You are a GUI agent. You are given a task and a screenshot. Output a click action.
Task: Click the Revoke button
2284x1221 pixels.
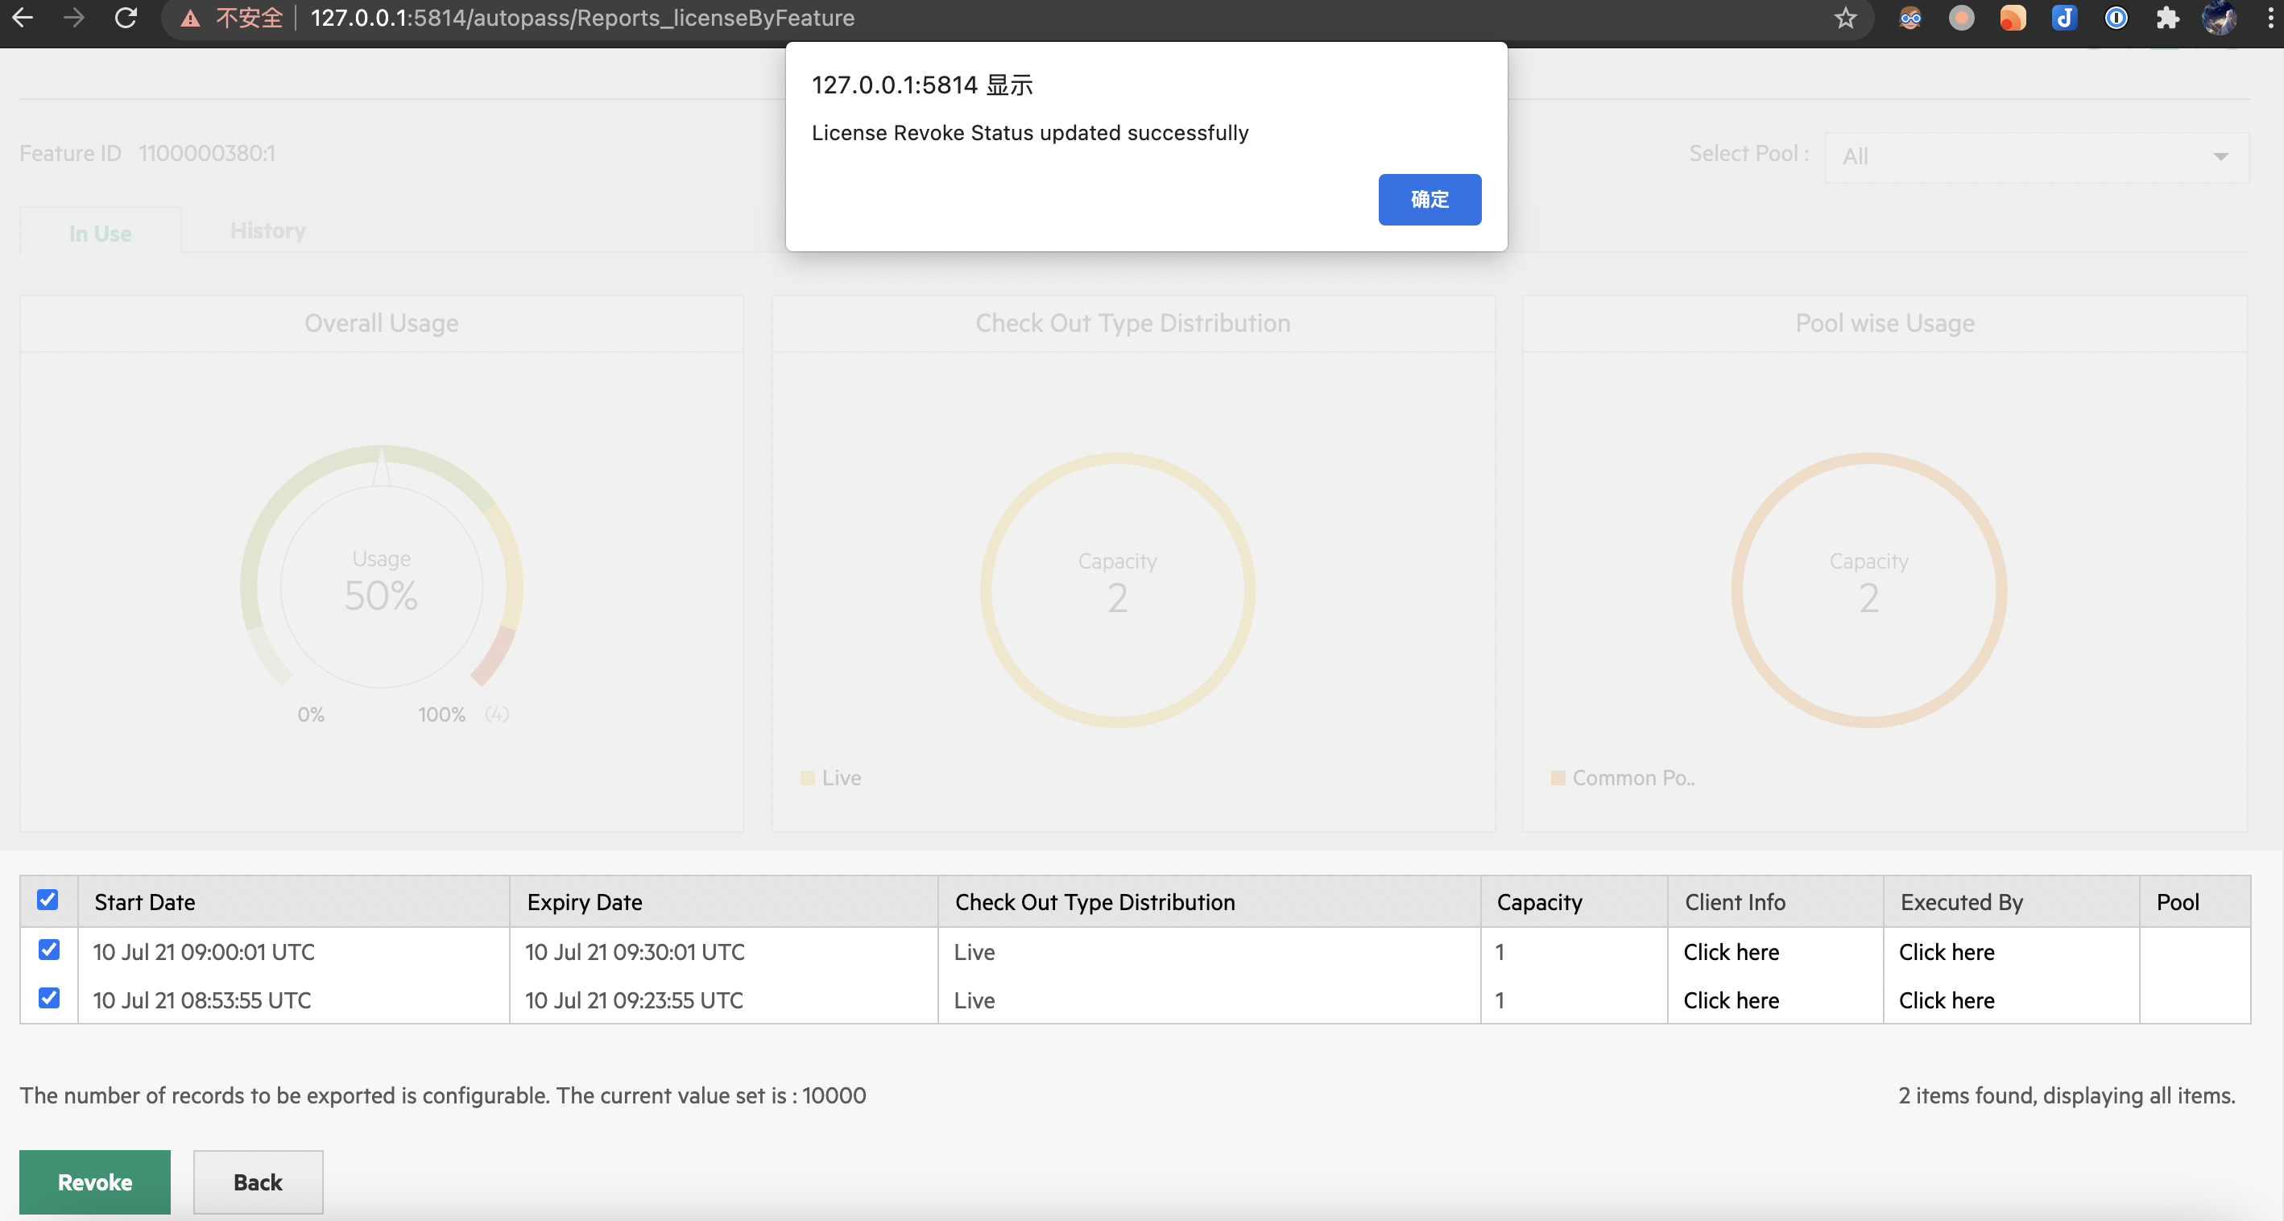pyautogui.click(x=94, y=1182)
